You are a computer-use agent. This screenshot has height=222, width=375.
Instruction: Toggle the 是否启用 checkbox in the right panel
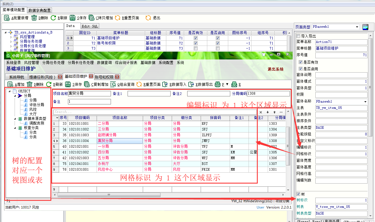tap(300, 69)
